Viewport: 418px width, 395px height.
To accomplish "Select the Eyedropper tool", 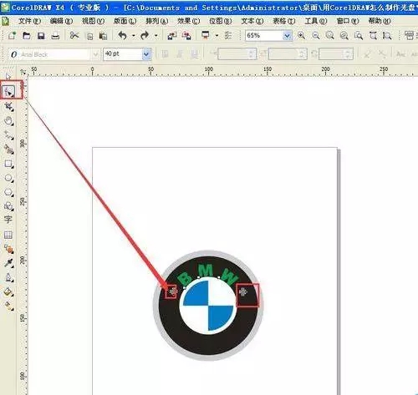I will click(x=8, y=263).
